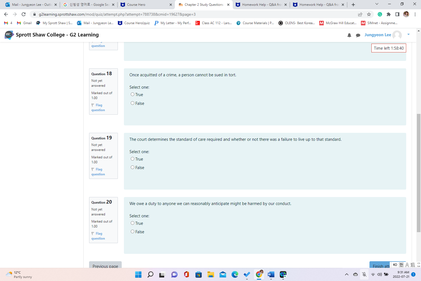Open the Chrome profile avatar
This screenshot has height=281, width=421.
tap(406, 14)
